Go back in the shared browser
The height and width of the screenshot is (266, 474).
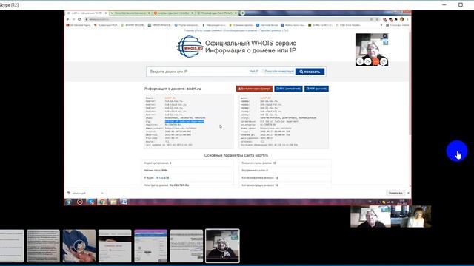(68, 19)
